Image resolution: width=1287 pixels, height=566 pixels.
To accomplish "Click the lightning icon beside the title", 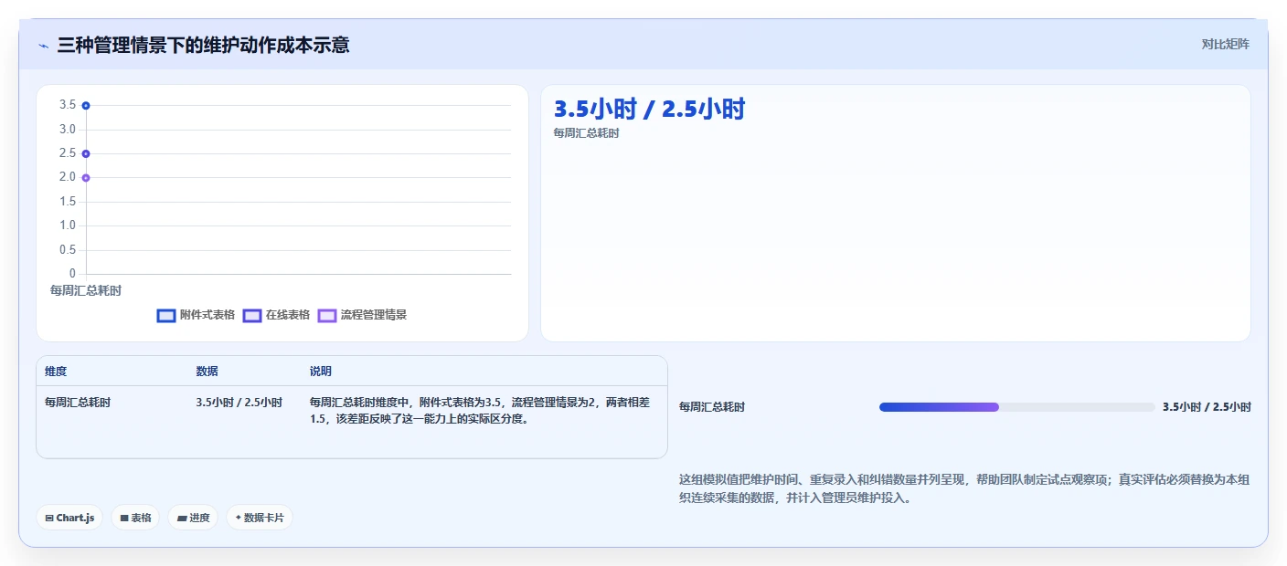I will [44, 45].
